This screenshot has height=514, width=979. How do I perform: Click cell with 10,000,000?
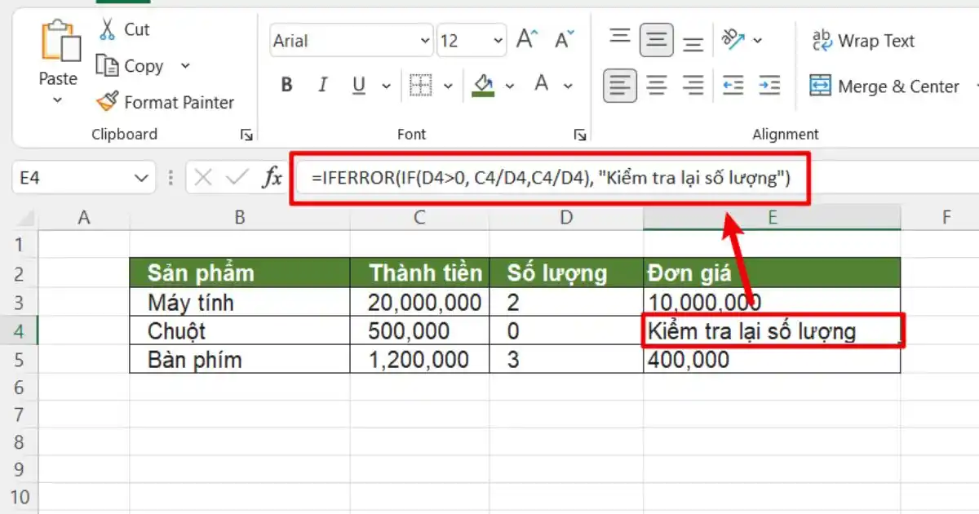point(772,303)
